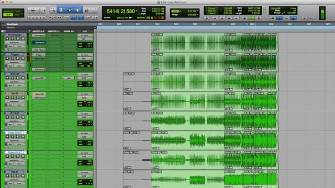Mute the Drumagog1 track

tap(23, 39)
